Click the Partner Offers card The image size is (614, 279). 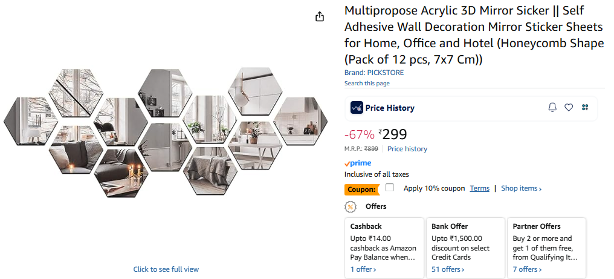pos(546,242)
